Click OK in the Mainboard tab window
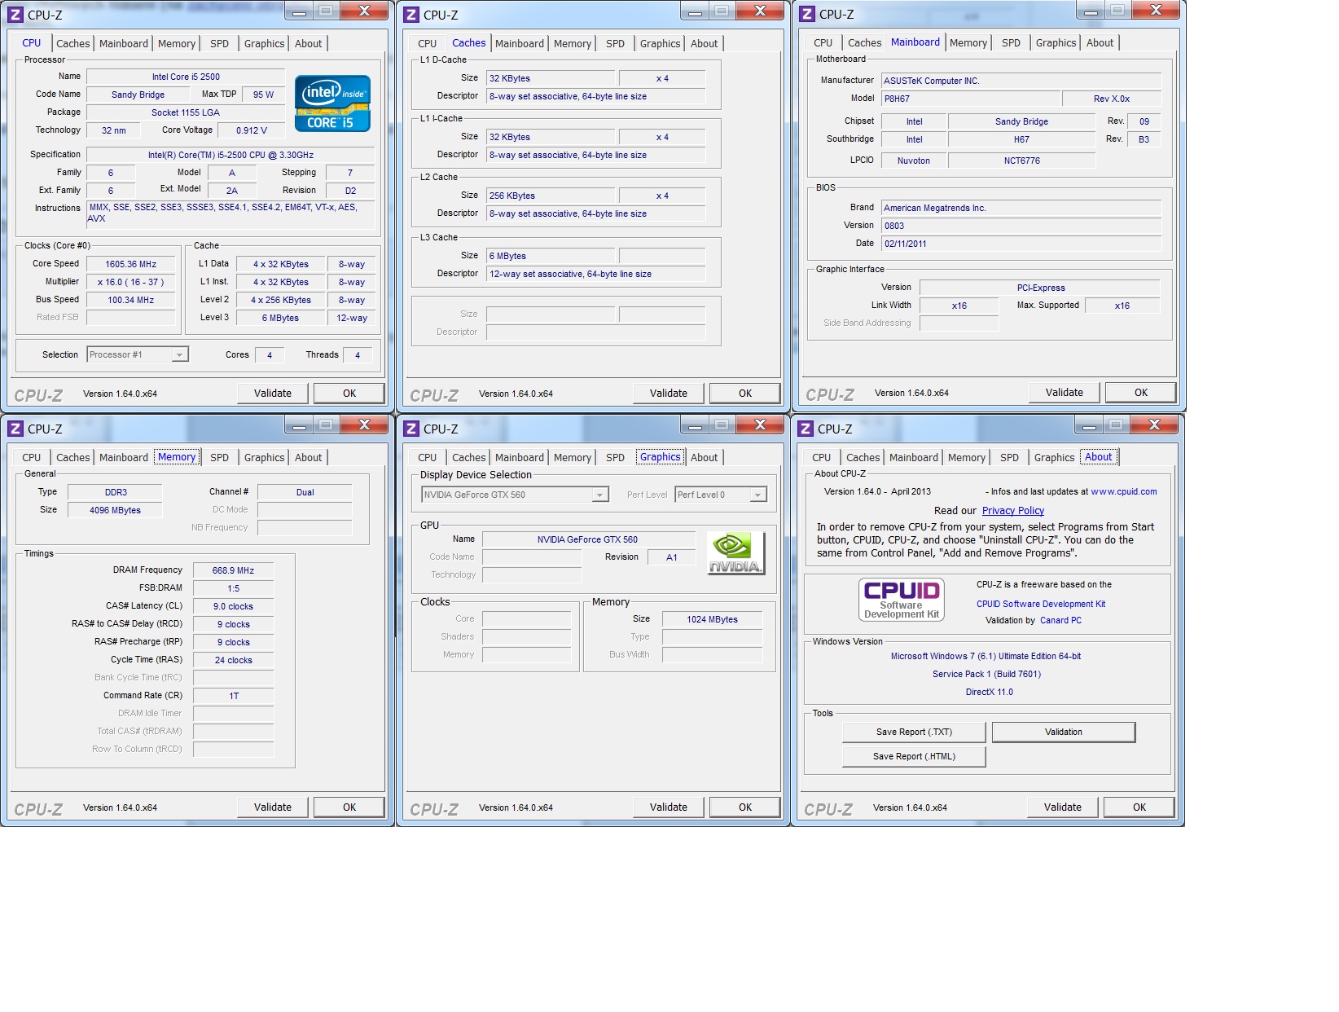Image resolution: width=1339 pixels, height=1012 pixels. click(1141, 393)
